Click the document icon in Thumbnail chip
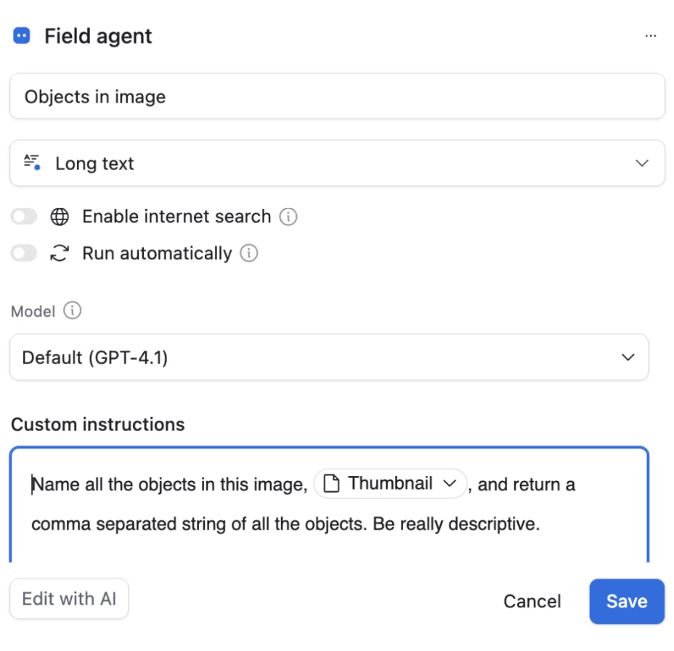 click(332, 484)
